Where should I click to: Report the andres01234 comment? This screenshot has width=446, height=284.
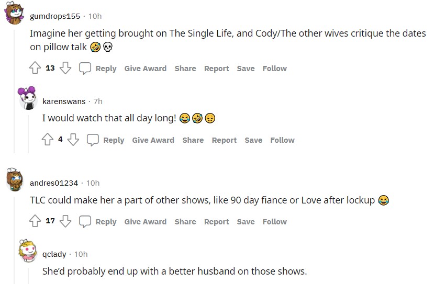[x=216, y=222]
